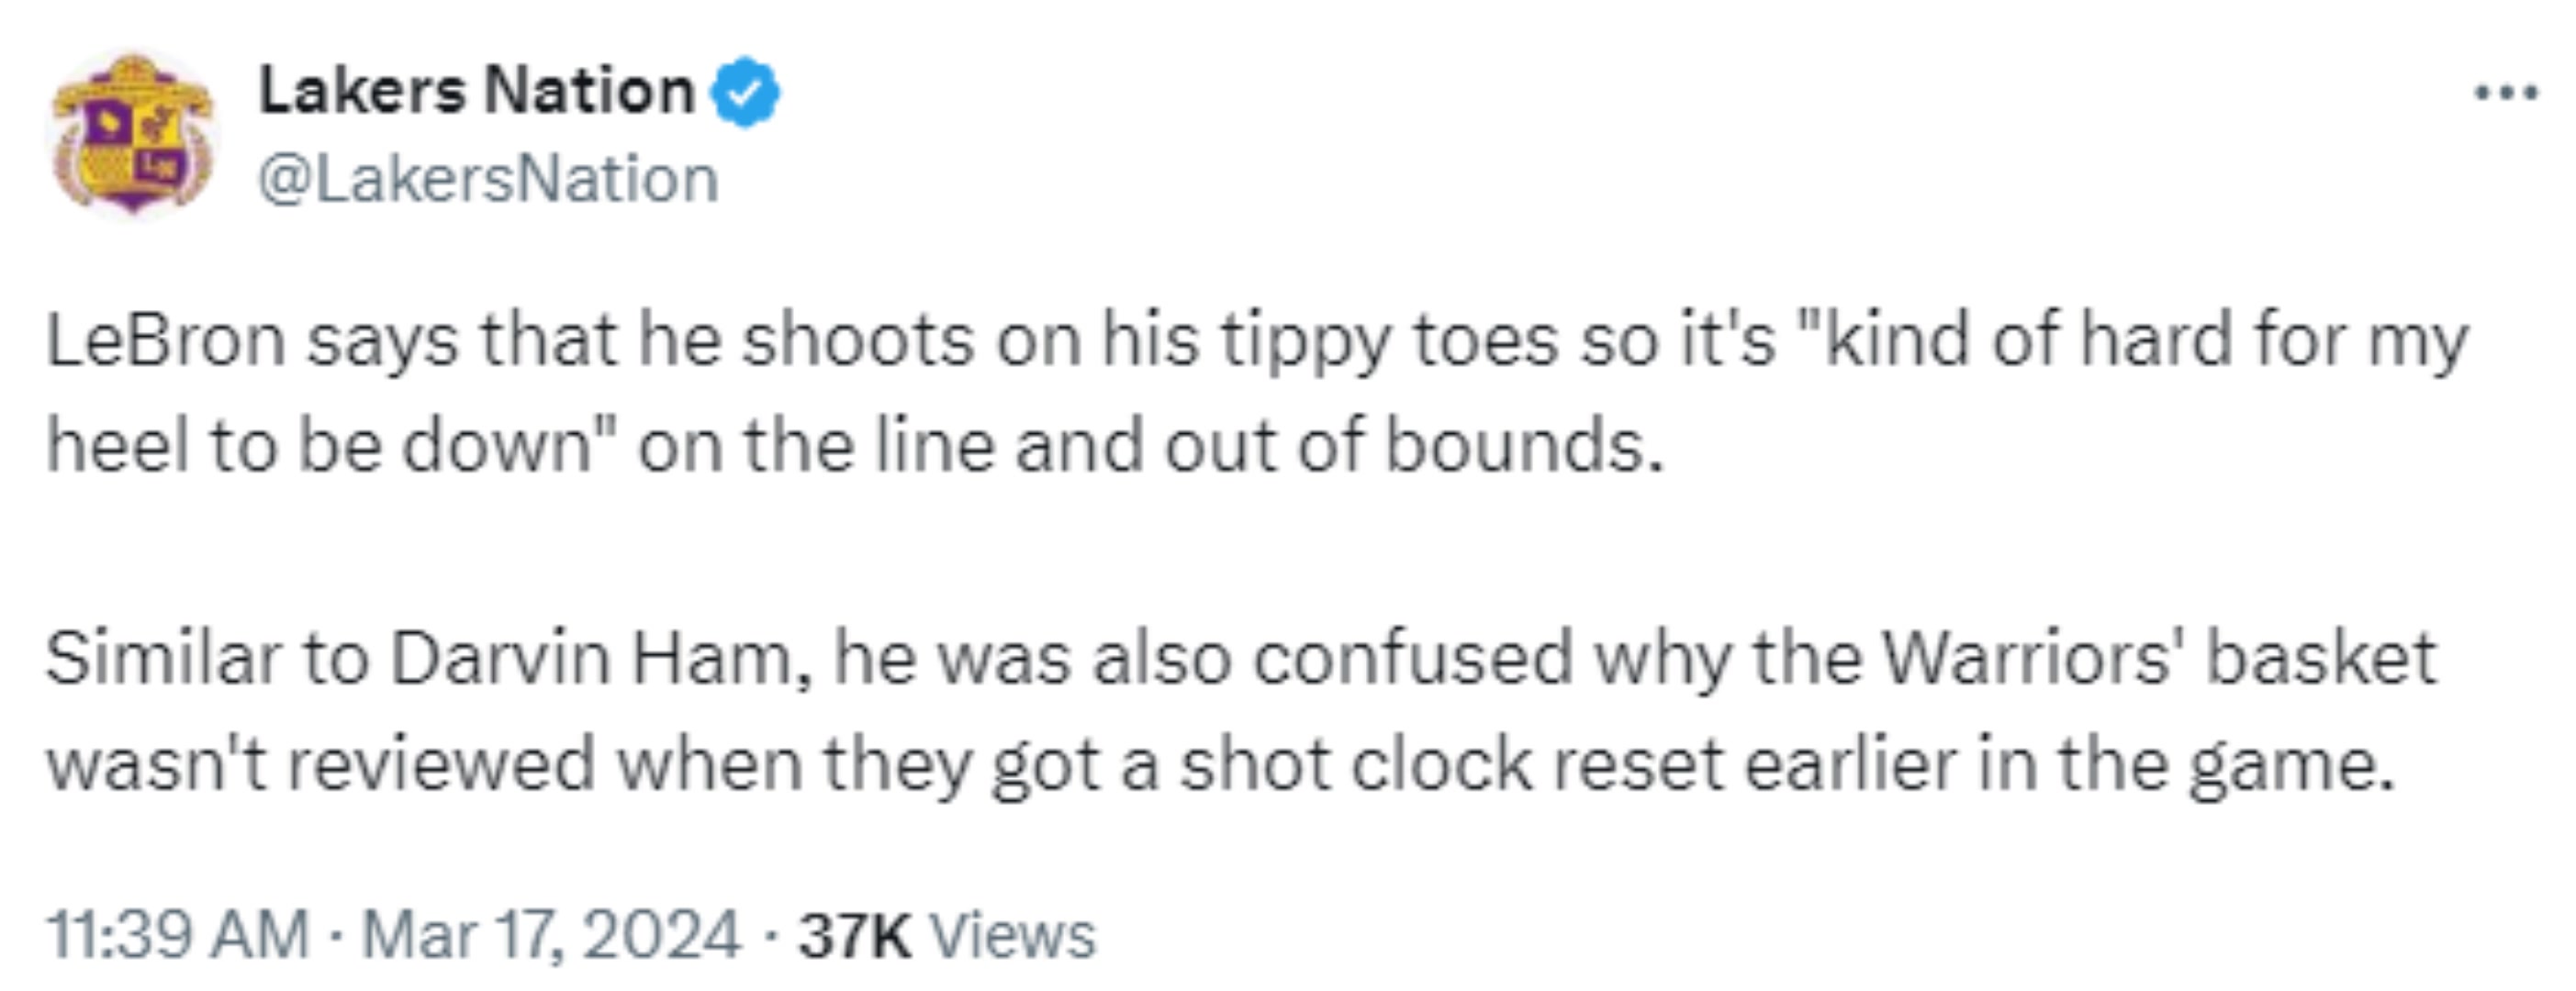Click the blue verified checkmark badge
The image size is (2576, 991).
tap(745, 92)
